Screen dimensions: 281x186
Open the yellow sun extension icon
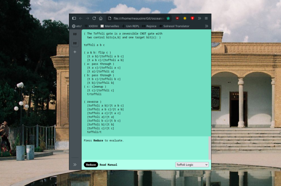(x=185, y=18)
